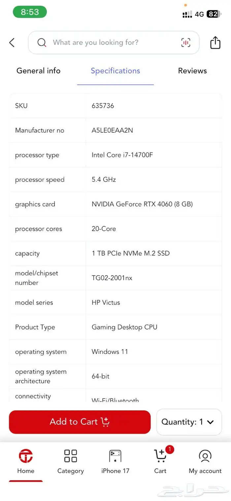Open the Reviews tab

coord(192,71)
